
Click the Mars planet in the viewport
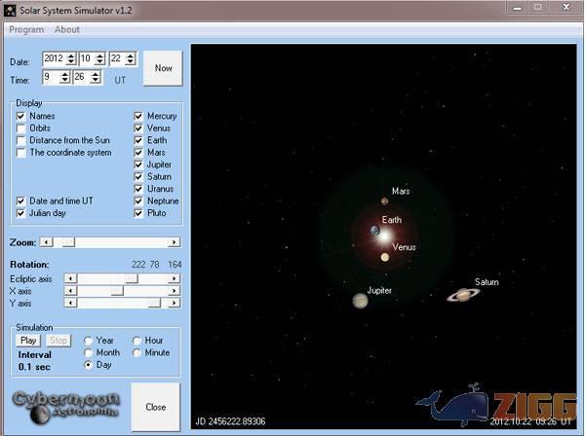pyautogui.click(x=385, y=201)
